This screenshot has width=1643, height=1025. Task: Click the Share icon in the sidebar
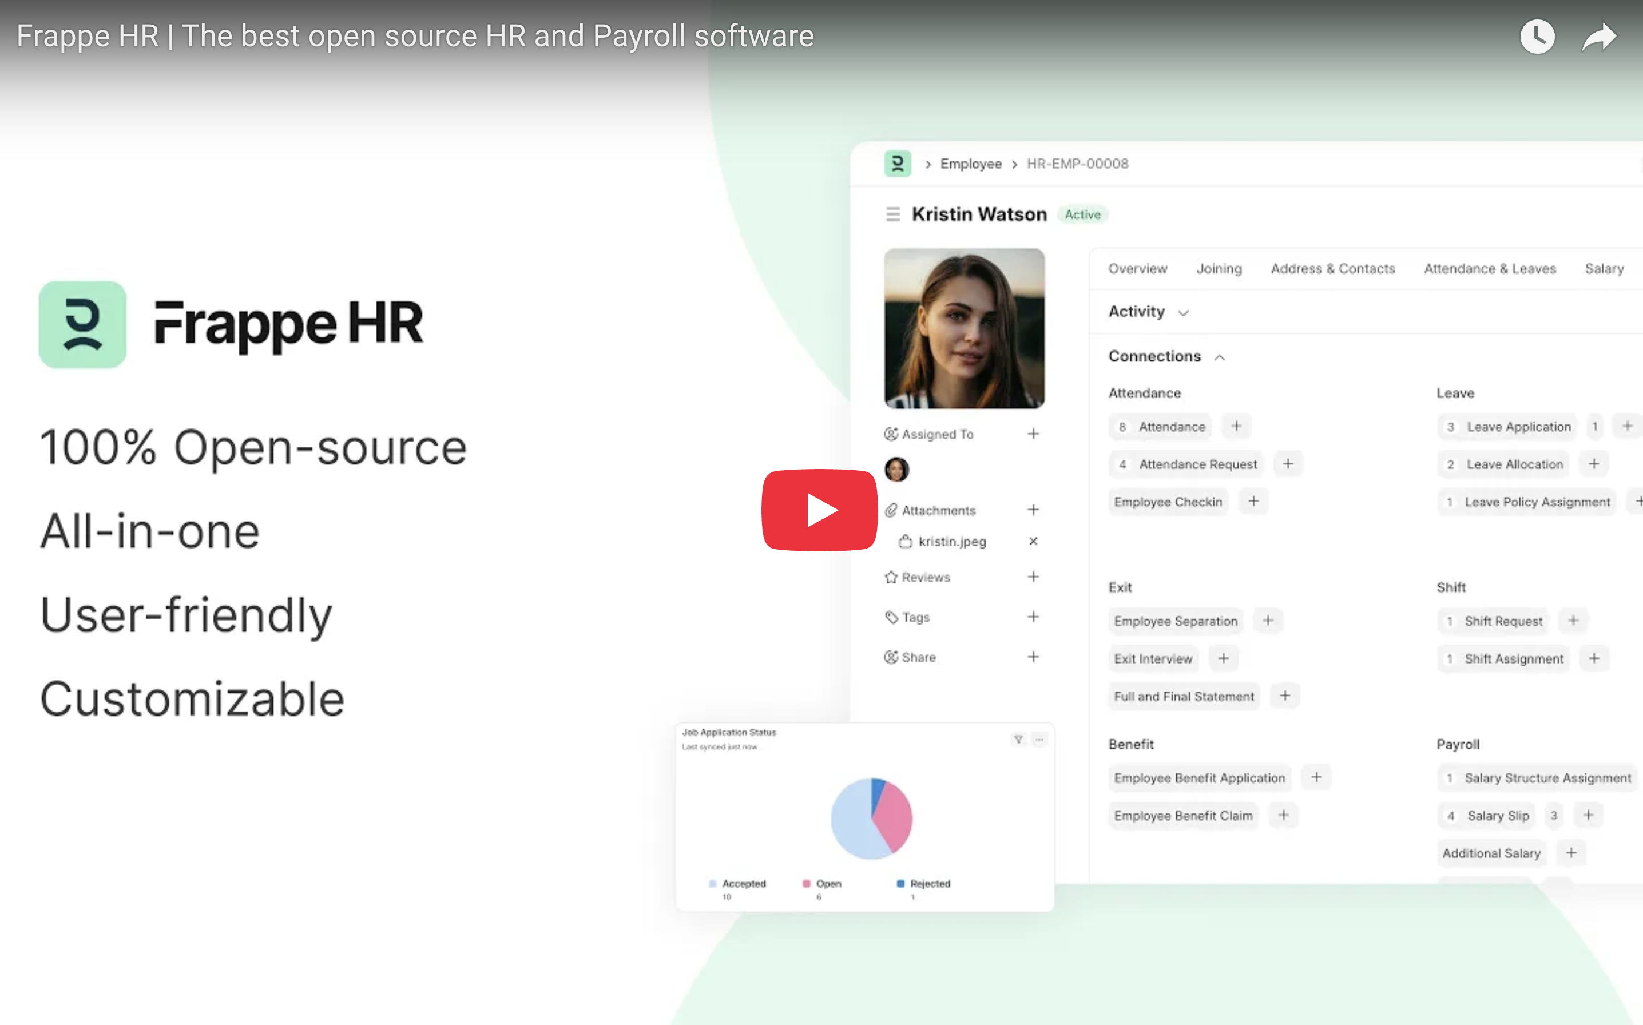click(891, 656)
